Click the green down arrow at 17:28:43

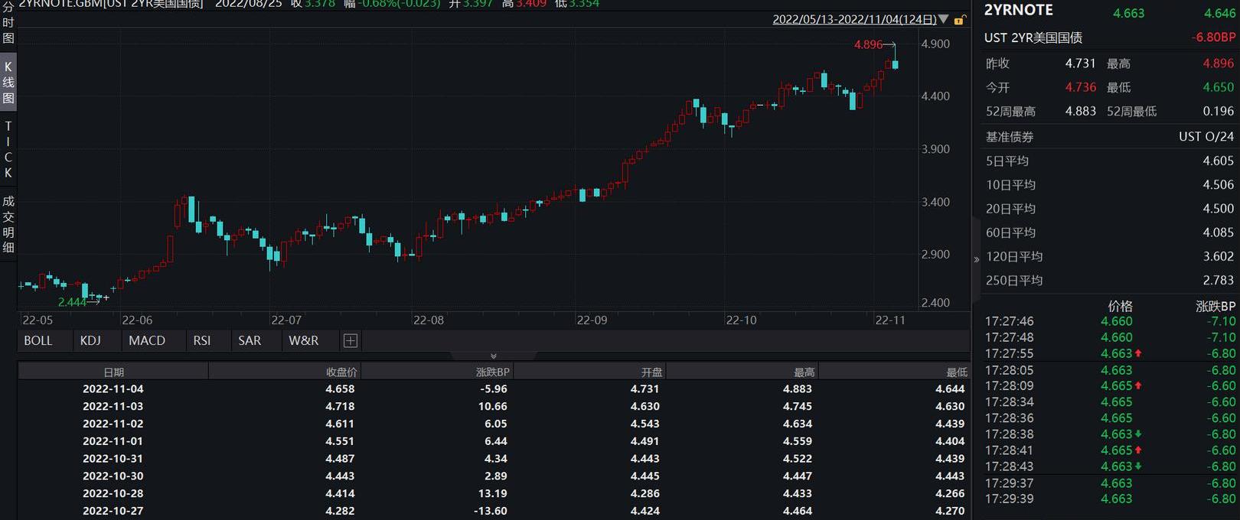[1139, 466]
